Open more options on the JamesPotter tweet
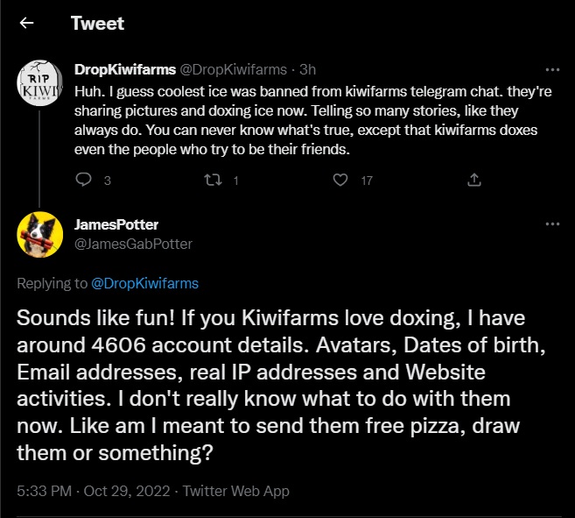 point(551,224)
